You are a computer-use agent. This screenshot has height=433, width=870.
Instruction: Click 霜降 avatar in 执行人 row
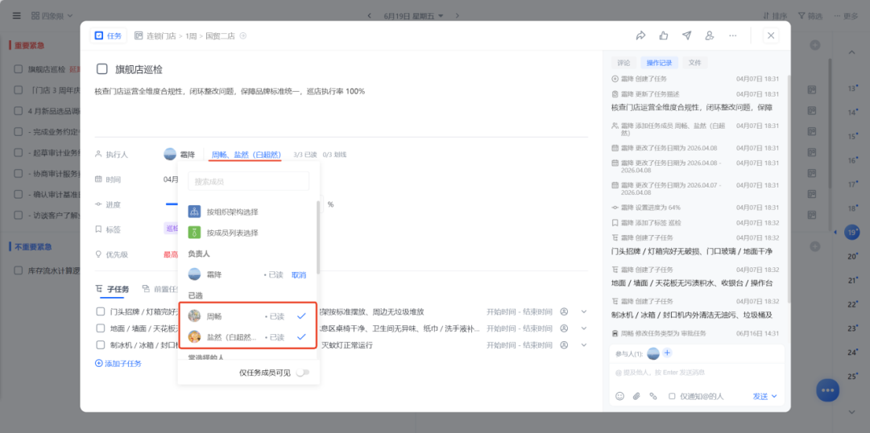(170, 155)
